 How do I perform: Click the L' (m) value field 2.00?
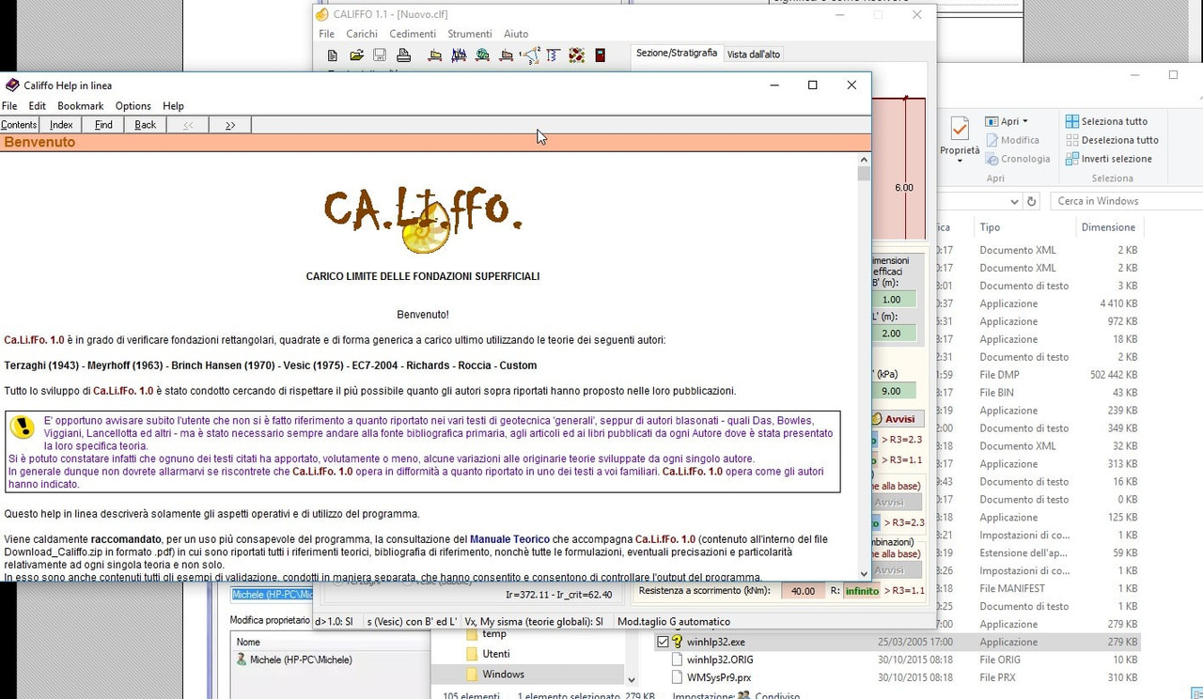tap(892, 334)
